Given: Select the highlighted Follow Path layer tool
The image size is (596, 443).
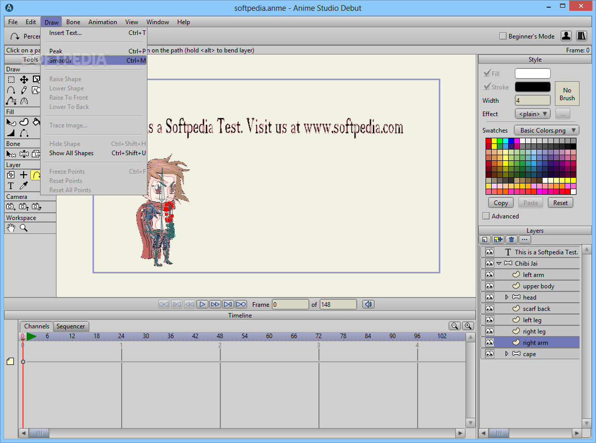Looking at the screenshot, I should coord(36,175).
